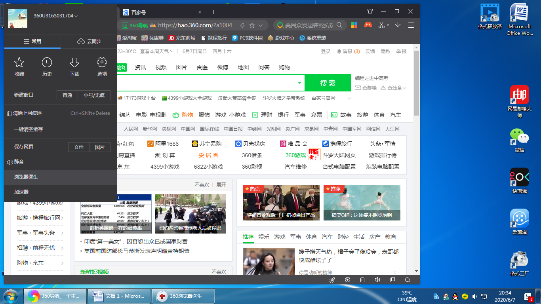Expand the 军事·军事头条 sidebar chevron
The height and width of the screenshot is (304, 541).
coord(62,233)
